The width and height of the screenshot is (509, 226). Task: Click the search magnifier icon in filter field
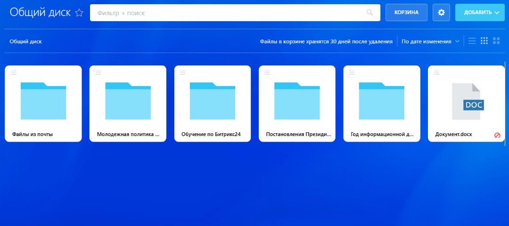[369, 13]
